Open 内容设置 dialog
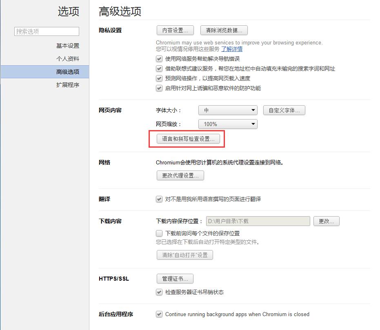 click(175, 30)
